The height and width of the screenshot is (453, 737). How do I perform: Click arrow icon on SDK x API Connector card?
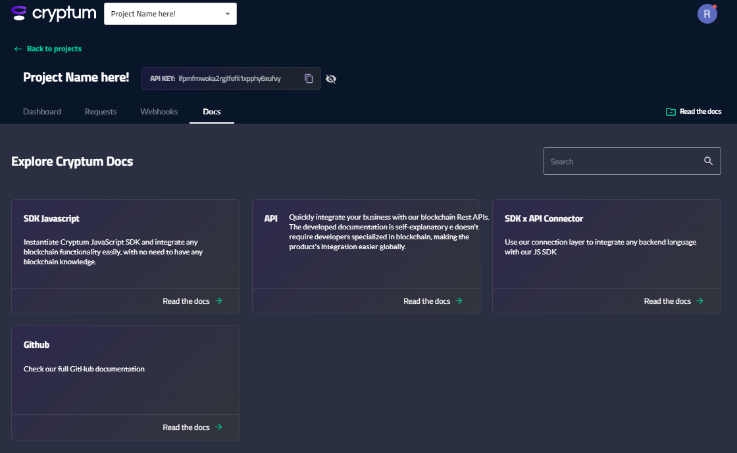point(700,301)
